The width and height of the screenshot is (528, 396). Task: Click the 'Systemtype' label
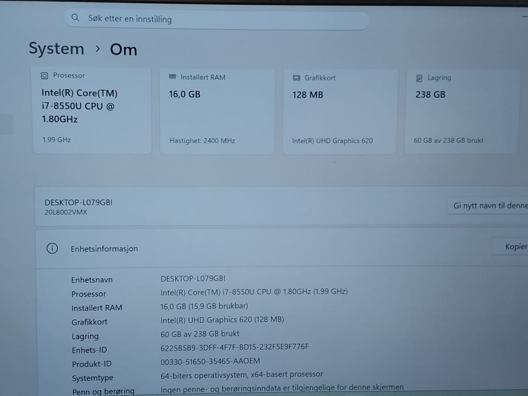pyautogui.click(x=92, y=378)
